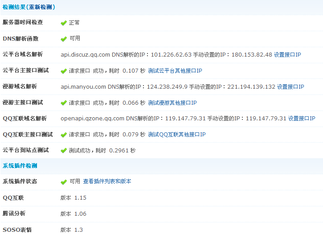Image resolution: width=323 pixels, height=234 pixels.
Task: Open 查看插件列表和版本 link
Action: tap(107, 181)
